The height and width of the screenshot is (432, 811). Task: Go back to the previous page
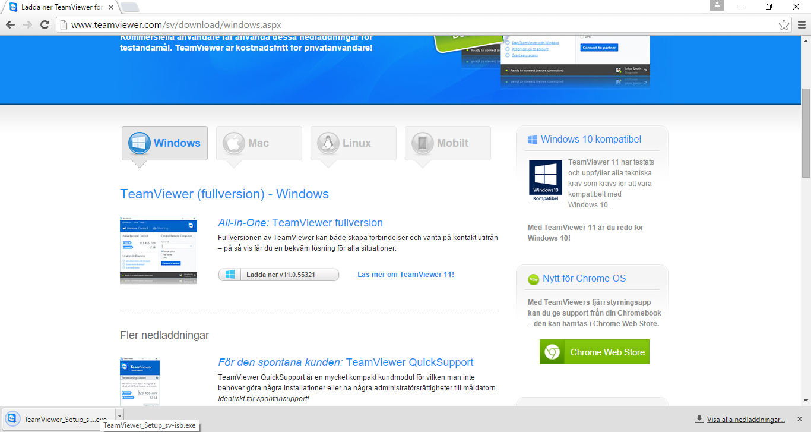10,24
